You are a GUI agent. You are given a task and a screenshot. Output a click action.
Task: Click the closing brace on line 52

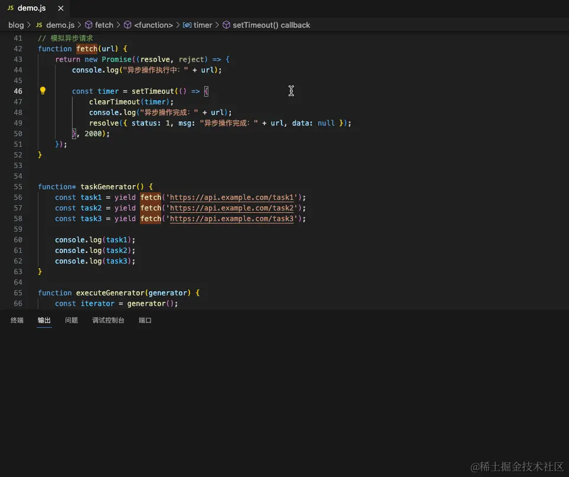pos(40,155)
